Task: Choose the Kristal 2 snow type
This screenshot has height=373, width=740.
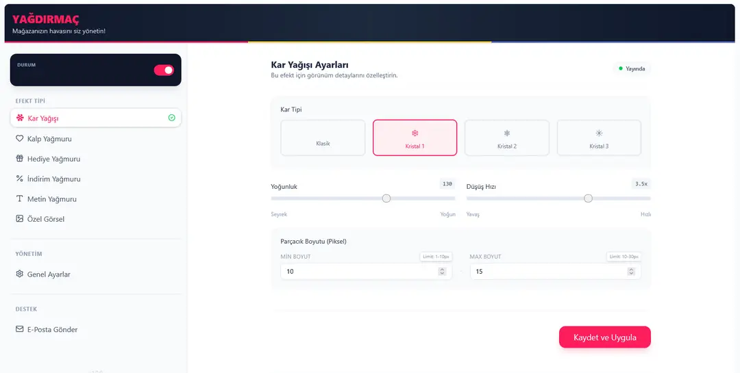Action: tap(506, 138)
